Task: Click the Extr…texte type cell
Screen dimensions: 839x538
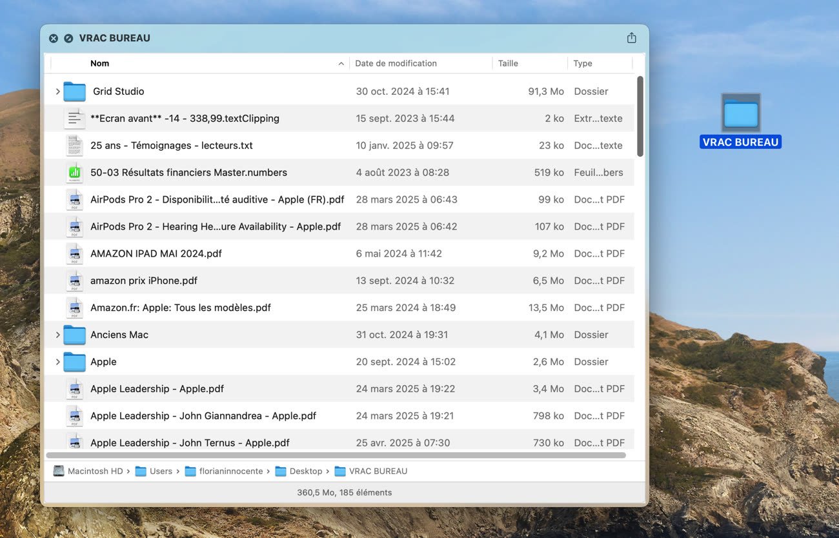Action: 598,119
